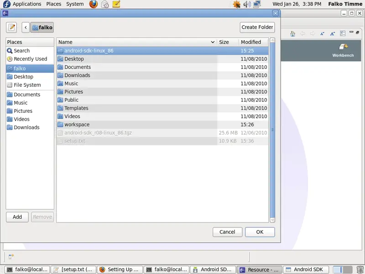Click the file list vertical scrollbar
Viewport: 365px width, 274px height.
point(272,130)
